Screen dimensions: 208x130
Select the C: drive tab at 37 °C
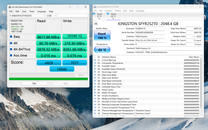(99, 16)
